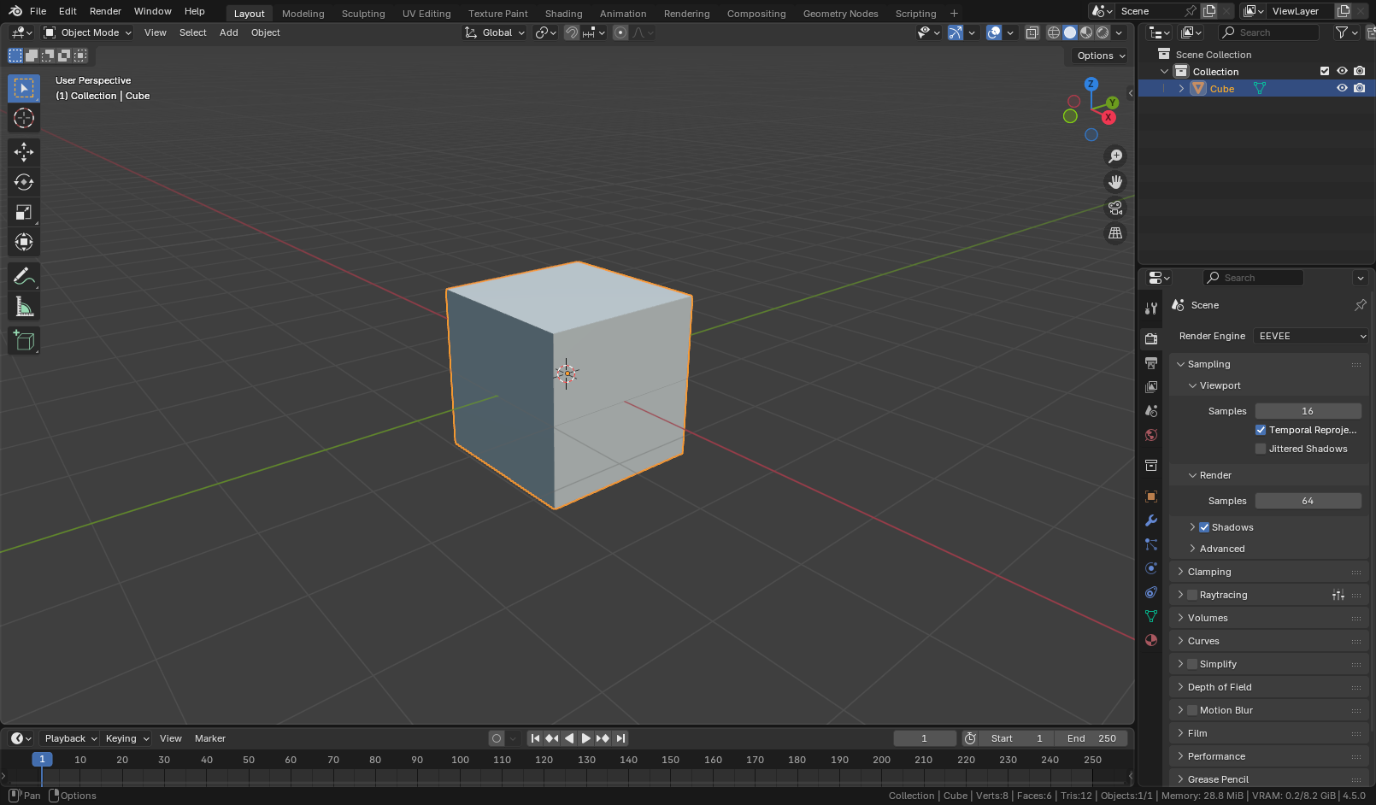
Task: Open the File menu
Action: pyautogui.click(x=38, y=11)
